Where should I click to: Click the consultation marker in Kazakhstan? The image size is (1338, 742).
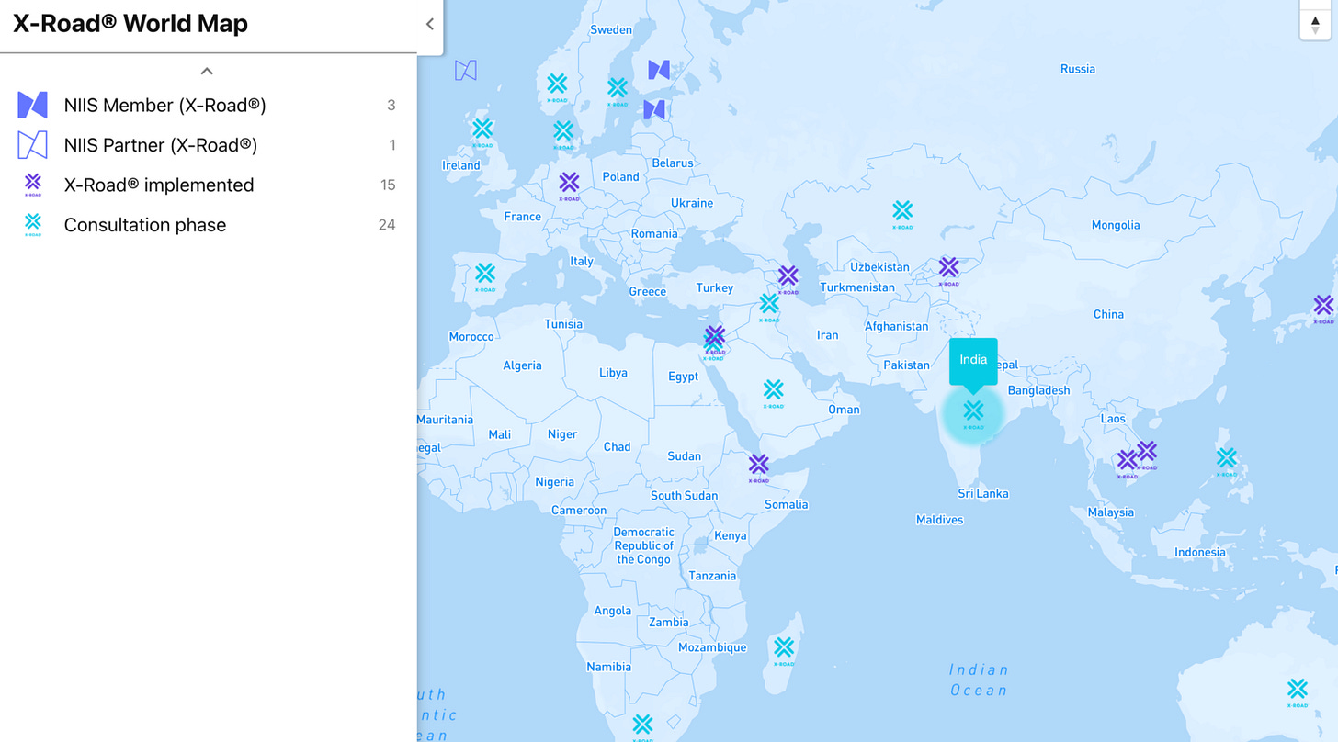[x=902, y=214]
